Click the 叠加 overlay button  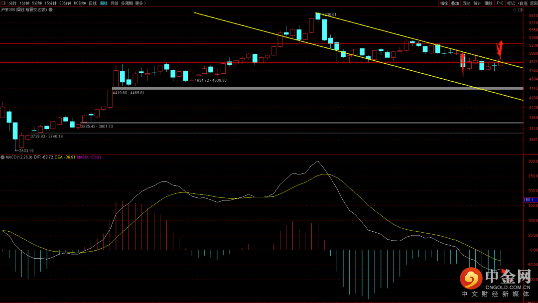[455, 3]
